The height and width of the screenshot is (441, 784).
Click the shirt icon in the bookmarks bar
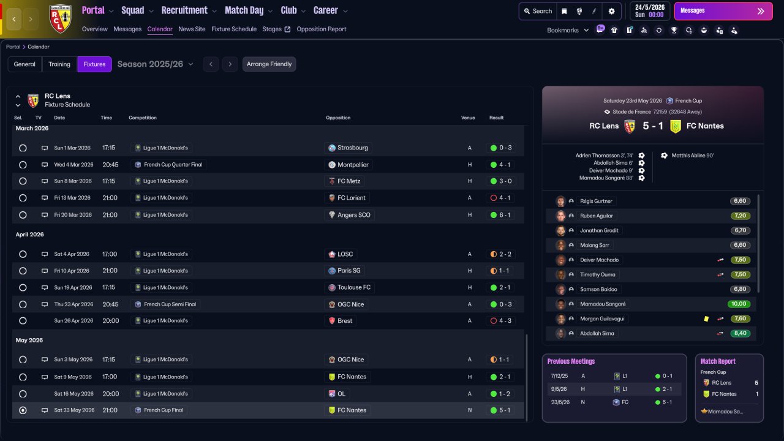614,30
